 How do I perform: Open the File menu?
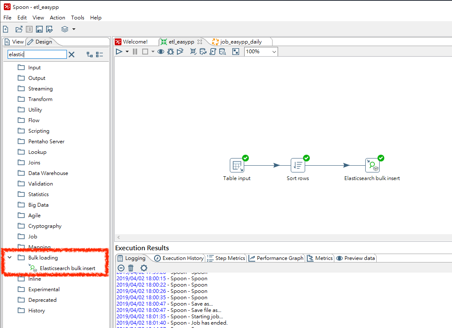[7, 18]
